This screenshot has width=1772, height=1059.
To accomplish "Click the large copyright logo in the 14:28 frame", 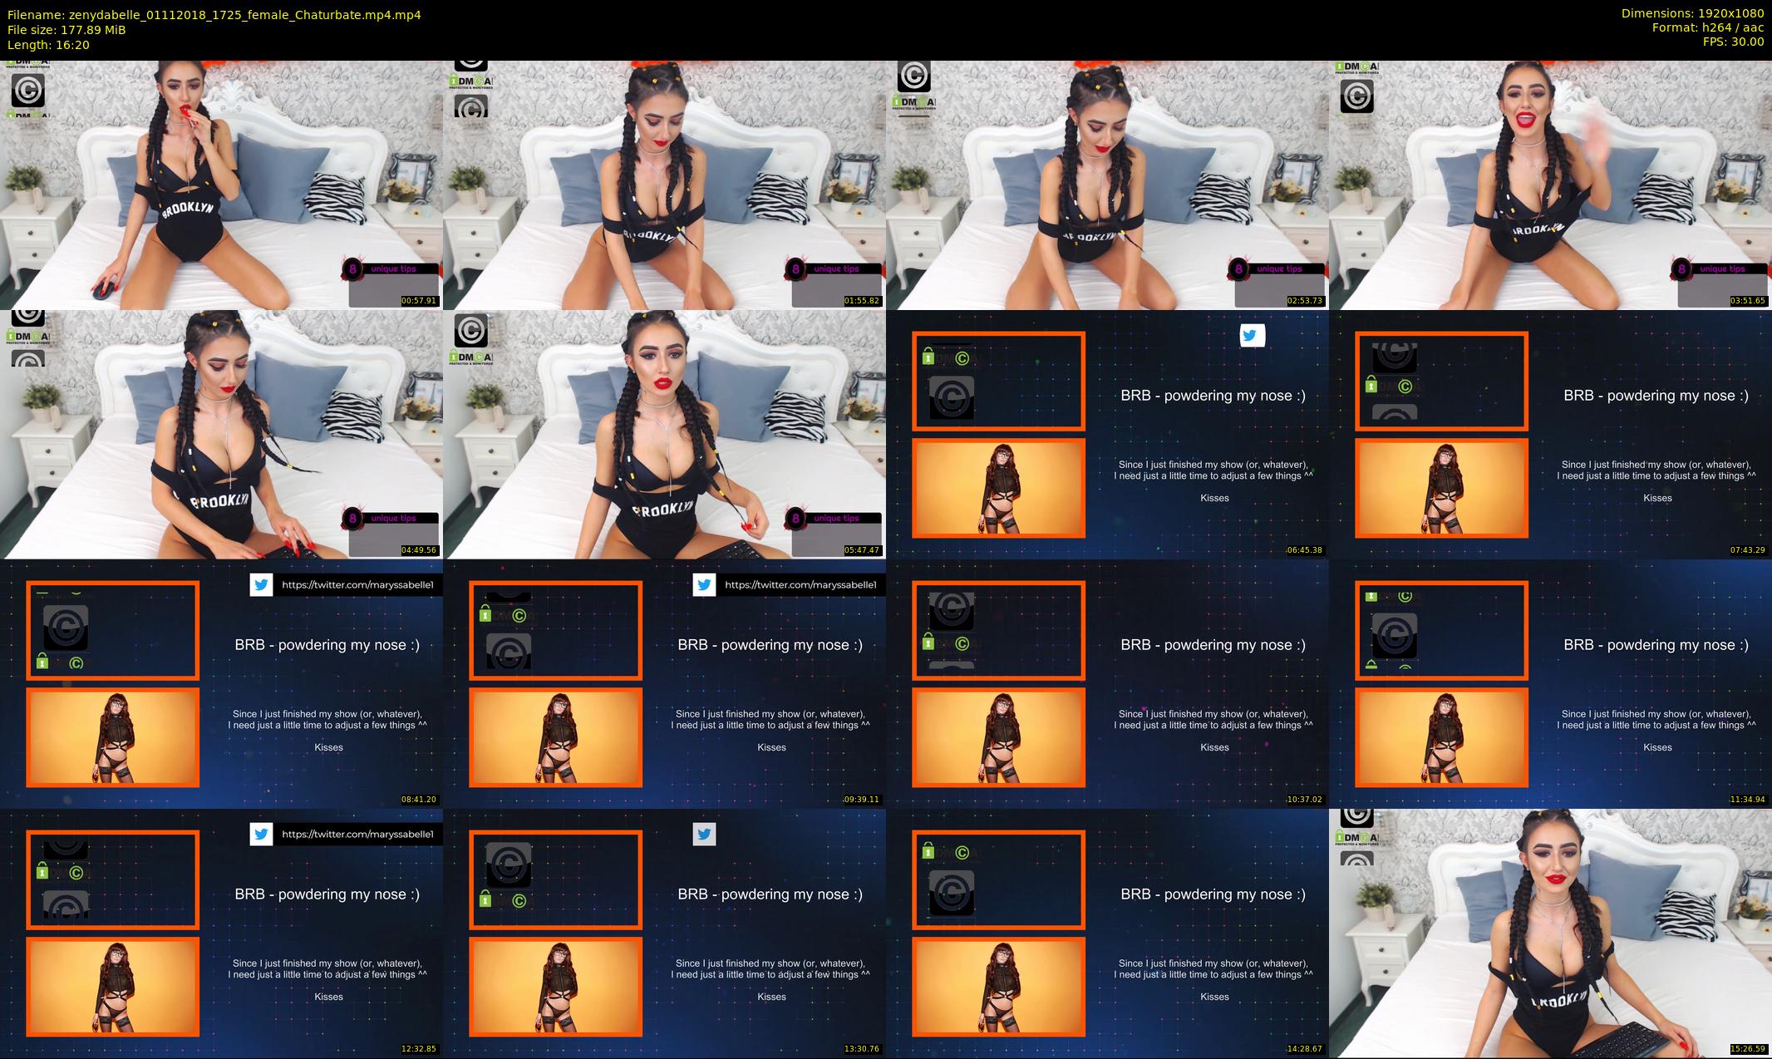I will click(951, 892).
